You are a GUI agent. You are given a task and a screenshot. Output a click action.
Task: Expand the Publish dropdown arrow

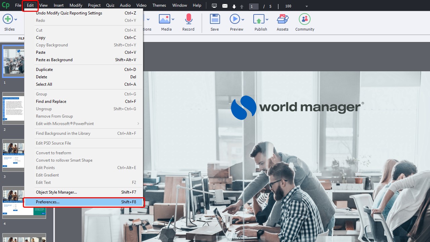coord(267,19)
